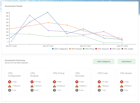140x103 pixels.
Task: Click the Select Categories button
Action: [104, 62]
